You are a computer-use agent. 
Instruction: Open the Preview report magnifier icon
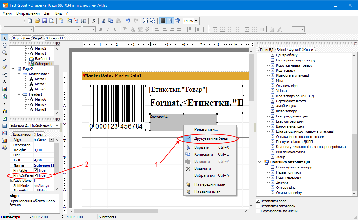click(x=51, y=21)
